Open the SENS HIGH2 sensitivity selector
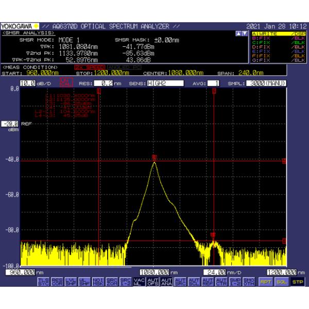Screen dimensions: 309x309 pyautogui.click(x=165, y=83)
